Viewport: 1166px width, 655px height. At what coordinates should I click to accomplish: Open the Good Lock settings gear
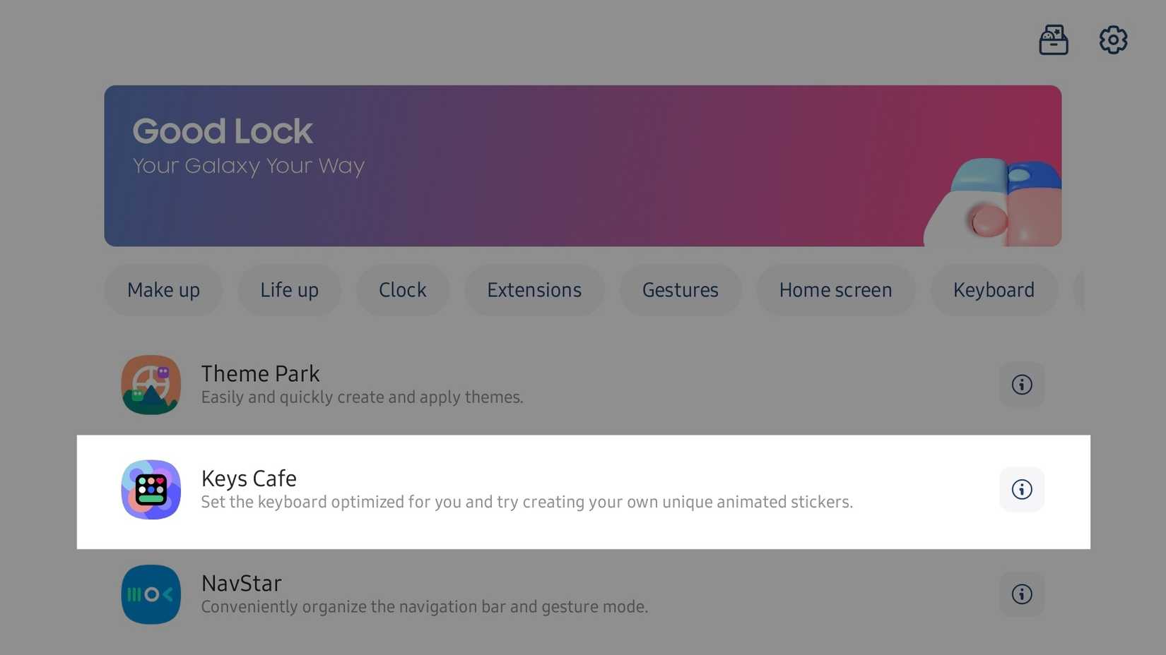(1113, 40)
